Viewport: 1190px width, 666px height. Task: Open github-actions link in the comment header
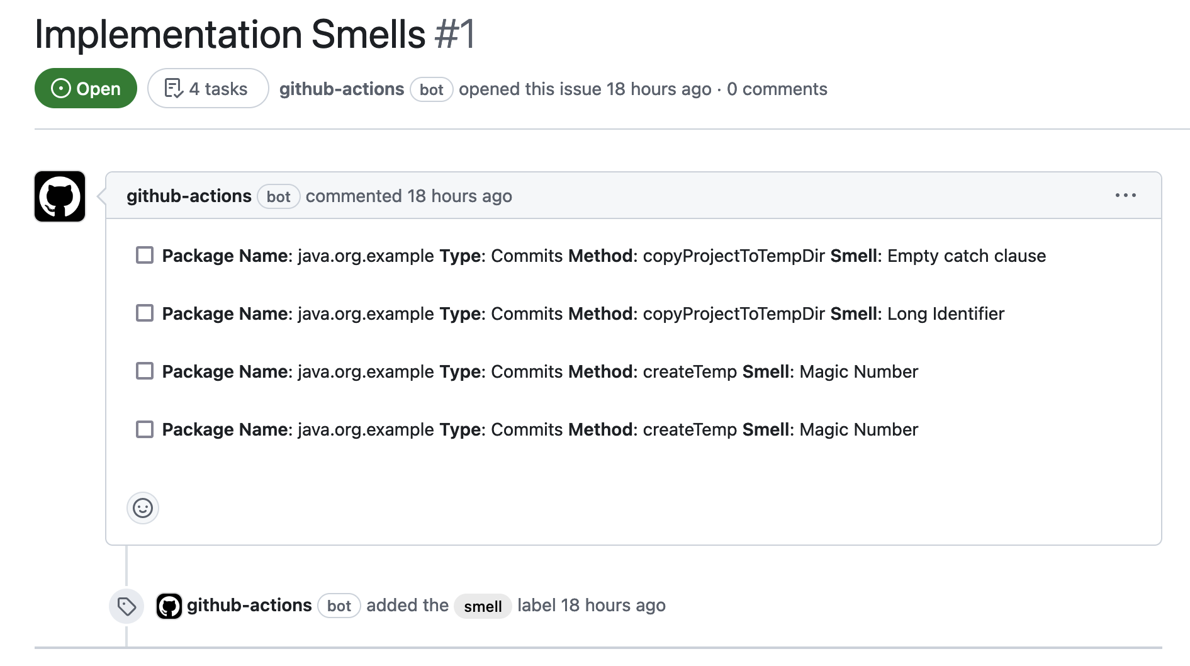click(x=189, y=196)
